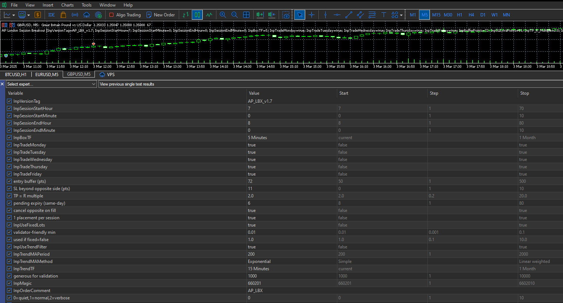Draw an equidistant channel
The image size is (563, 303).
pos(360,15)
